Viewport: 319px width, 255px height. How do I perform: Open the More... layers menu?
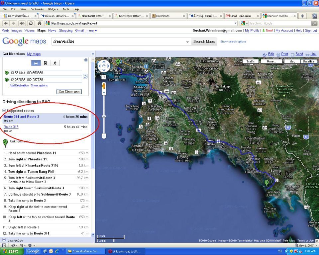tap(271, 61)
